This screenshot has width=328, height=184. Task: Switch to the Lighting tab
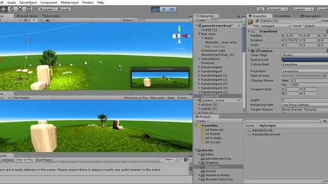pos(282,16)
